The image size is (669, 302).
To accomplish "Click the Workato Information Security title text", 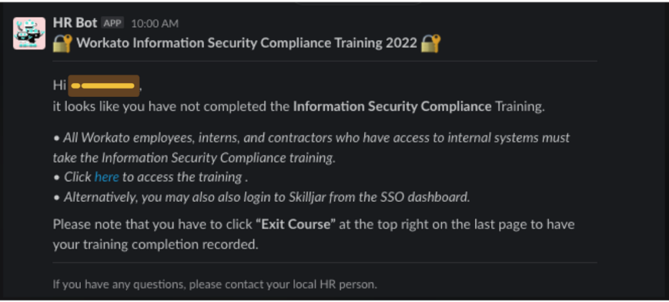I will pyautogui.click(x=247, y=44).
